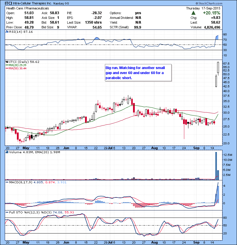Click the RSI(14) 87.16 panel label
The image size is (237, 245).
21,32
